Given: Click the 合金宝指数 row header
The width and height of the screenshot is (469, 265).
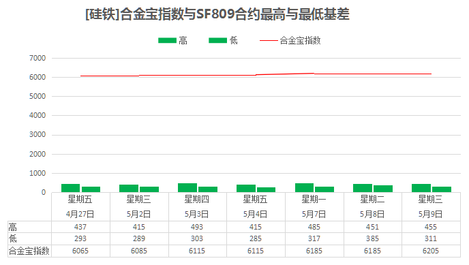Looking at the screenshot, I should click(29, 251).
